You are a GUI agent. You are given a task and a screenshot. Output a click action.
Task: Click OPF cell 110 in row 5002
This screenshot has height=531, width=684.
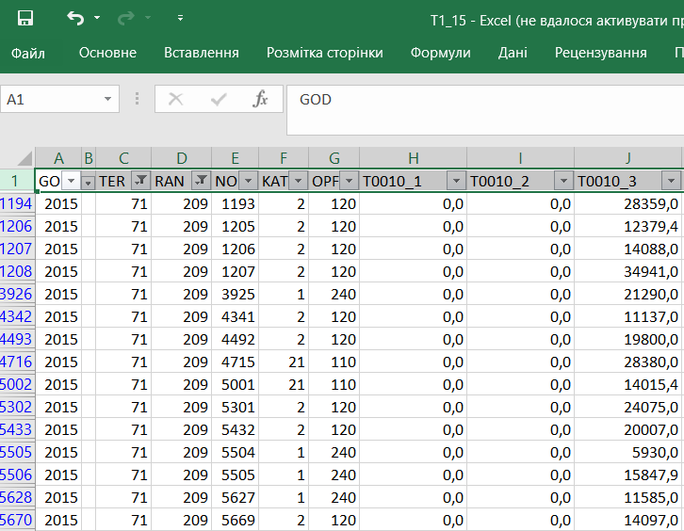coord(334,384)
